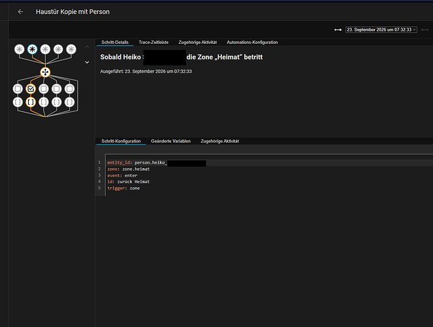Open the lower Zugehörige Aktivität tab
This screenshot has width=433, height=327.
point(220,141)
